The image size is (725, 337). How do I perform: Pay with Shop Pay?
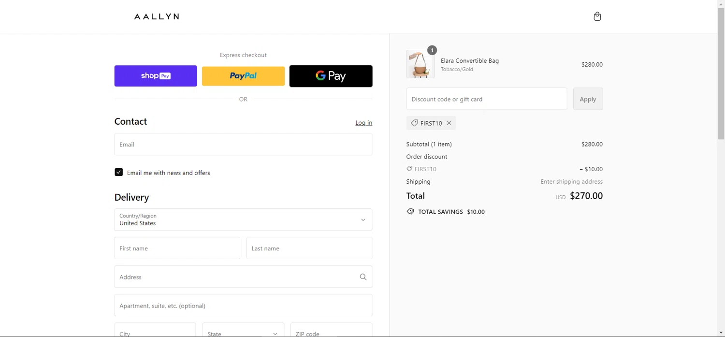(x=156, y=76)
